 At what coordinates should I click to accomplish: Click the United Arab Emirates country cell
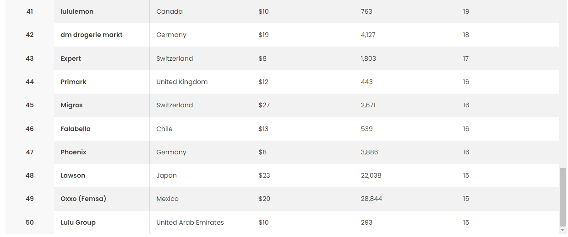(190, 222)
